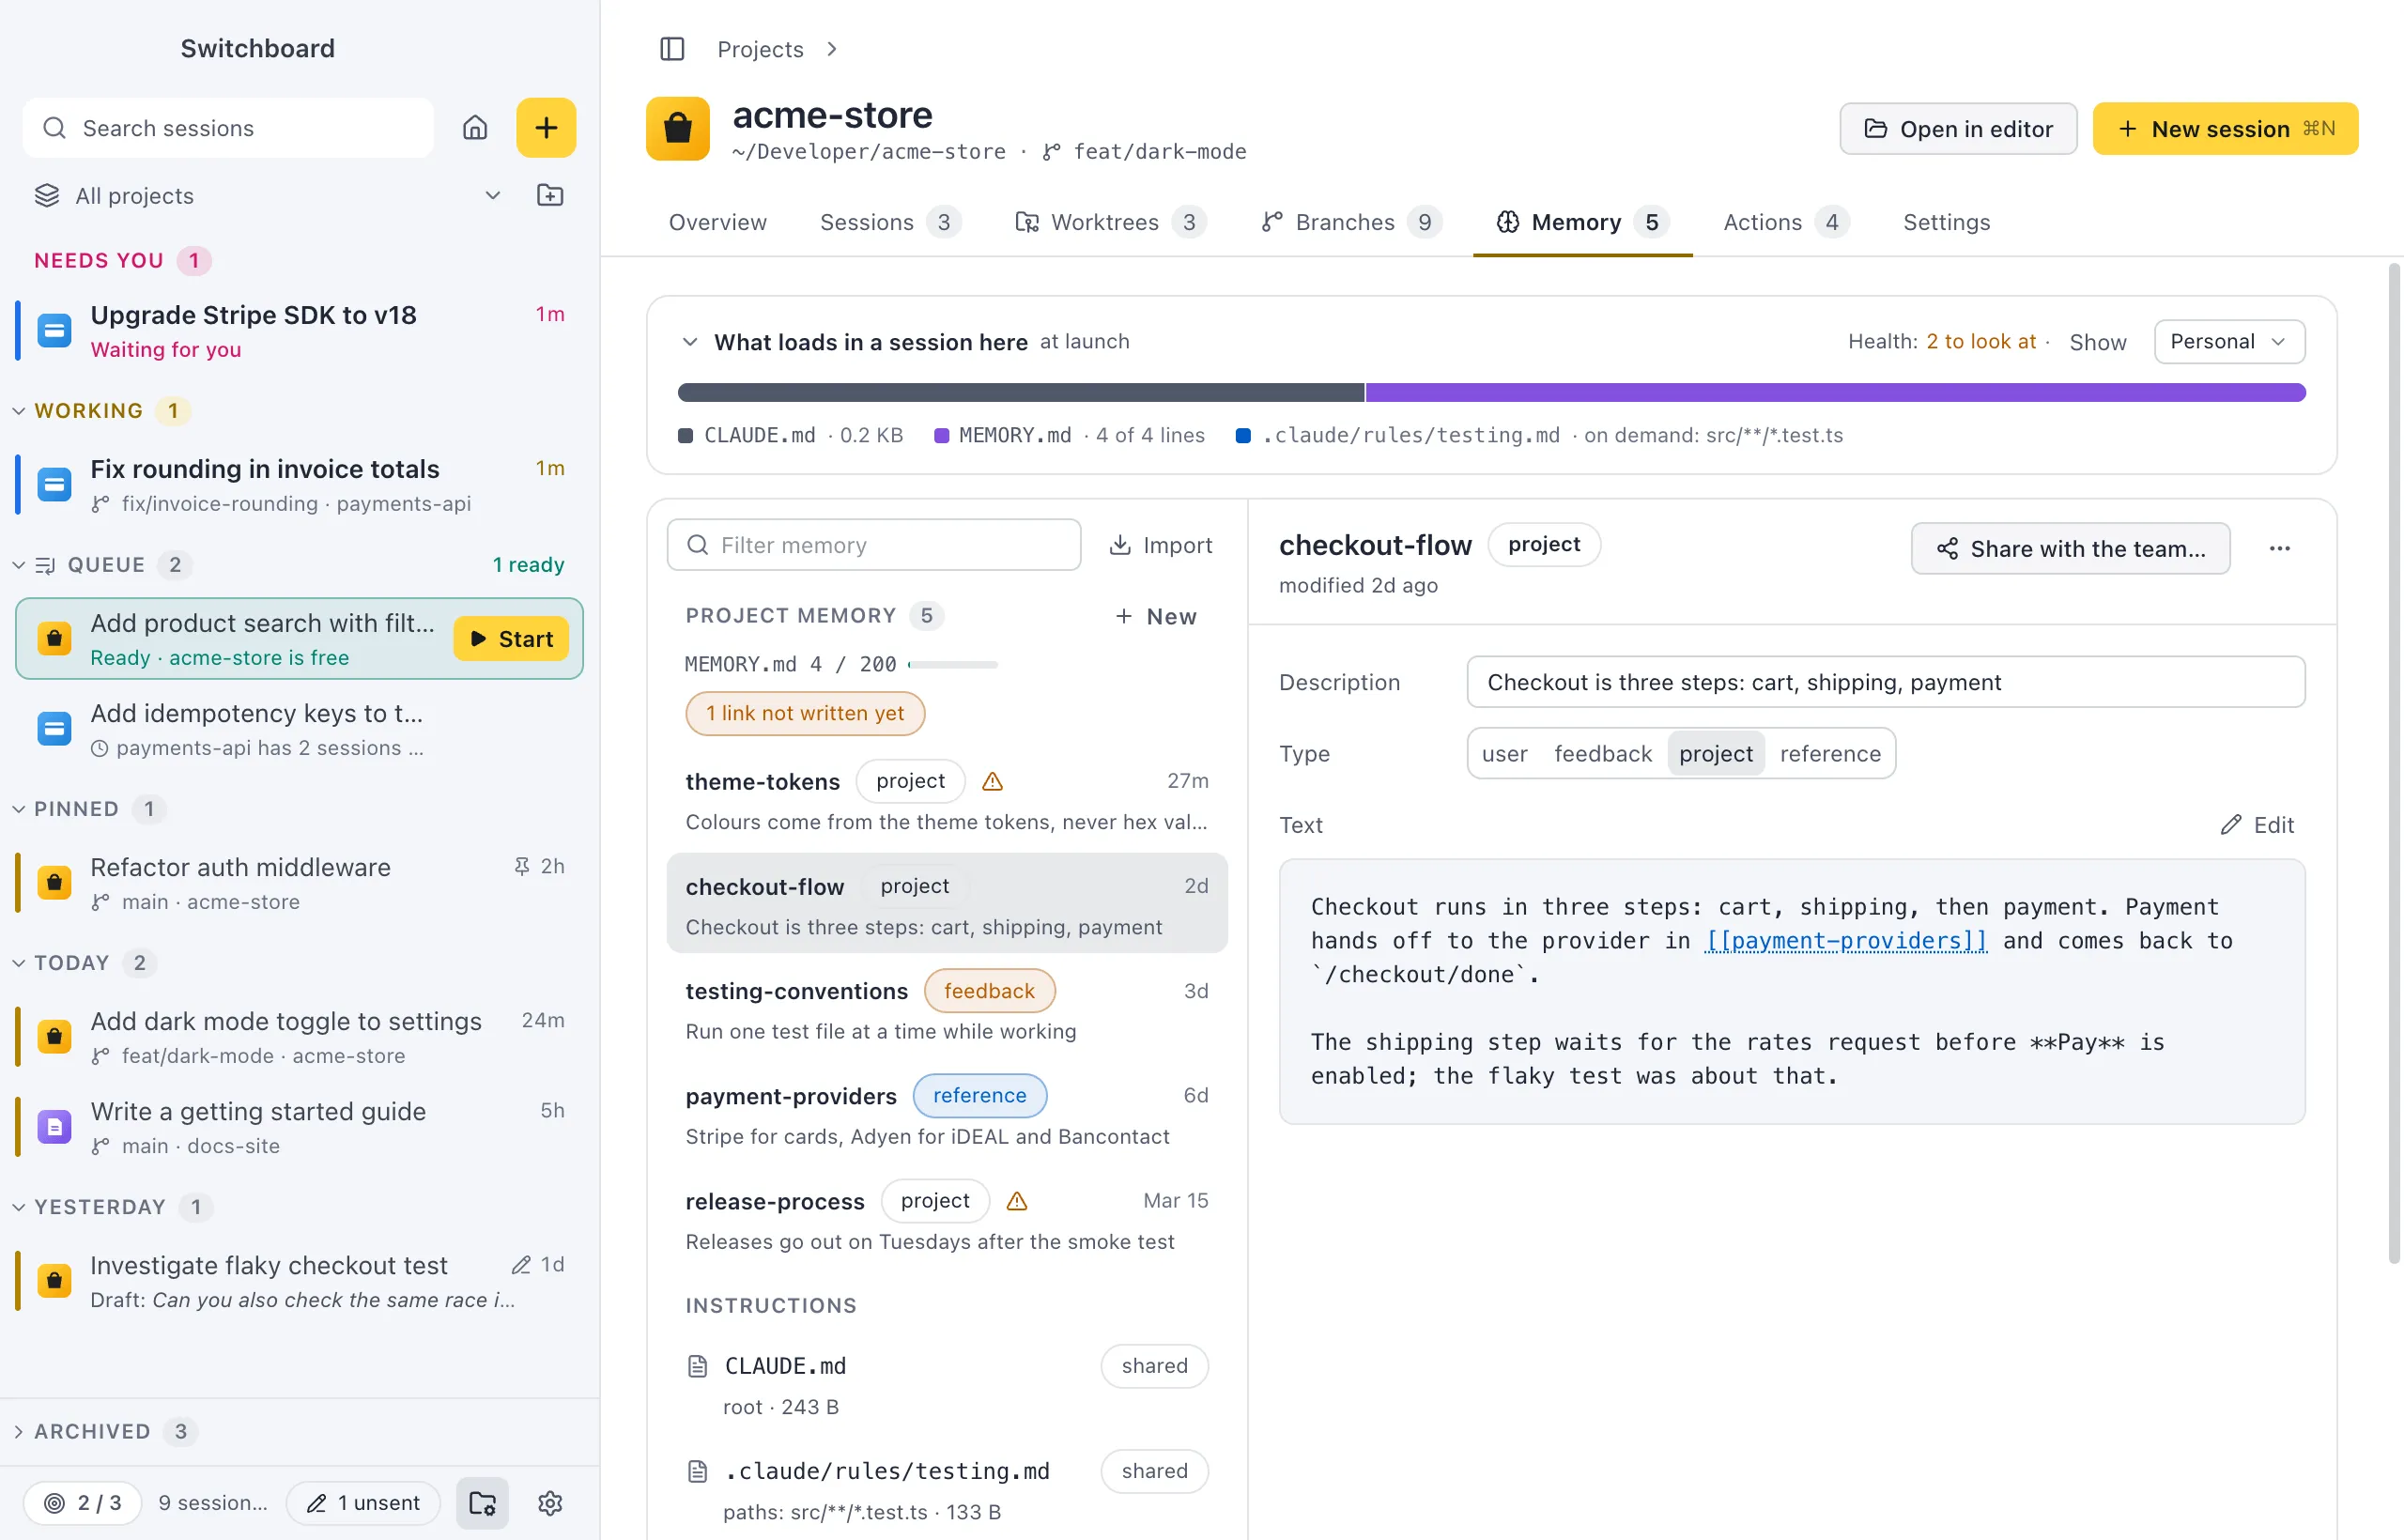Viewport: 2404px width, 1540px height.
Task: Collapse the WORKING section
Action: (18, 410)
